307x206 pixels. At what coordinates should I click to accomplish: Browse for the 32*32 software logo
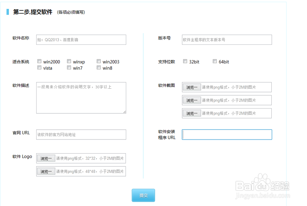[46, 158]
